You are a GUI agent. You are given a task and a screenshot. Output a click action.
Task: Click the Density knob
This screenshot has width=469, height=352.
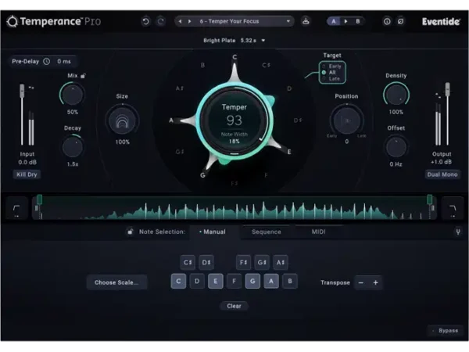click(396, 95)
